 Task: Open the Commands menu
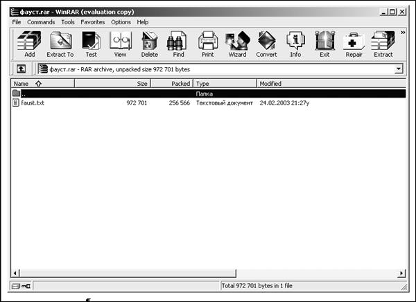(41, 22)
